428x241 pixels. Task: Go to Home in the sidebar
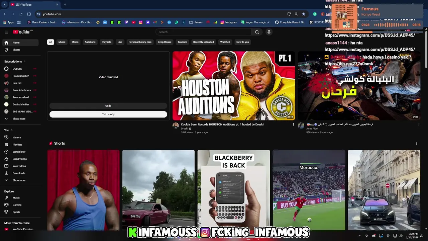click(21, 43)
